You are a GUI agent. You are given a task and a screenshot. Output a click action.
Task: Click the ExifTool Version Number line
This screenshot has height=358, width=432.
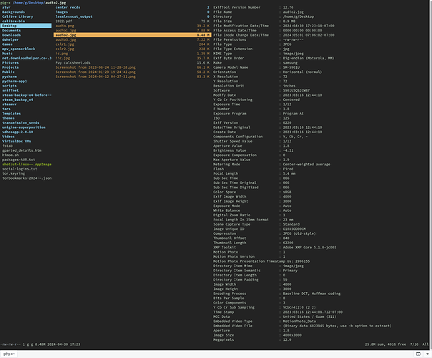click(x=253, y=7)
